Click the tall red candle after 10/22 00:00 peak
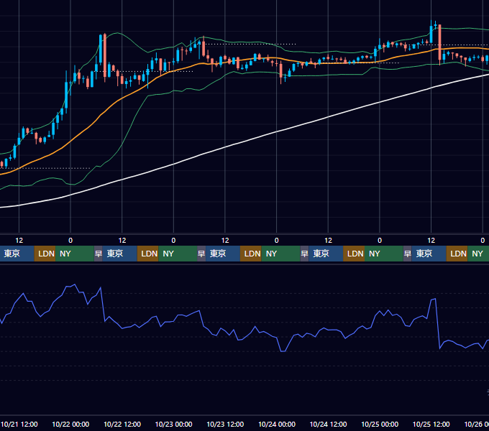Image resolution: width=489 pixels, height=431 pixels. [105, 55]
